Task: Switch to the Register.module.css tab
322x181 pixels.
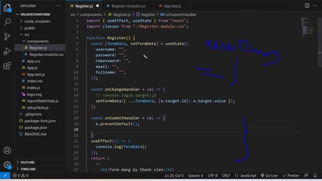Action: [128, 6]
